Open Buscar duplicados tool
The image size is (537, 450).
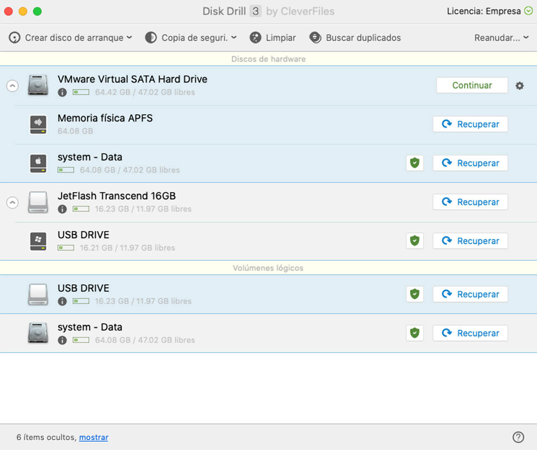click(355, 38)
